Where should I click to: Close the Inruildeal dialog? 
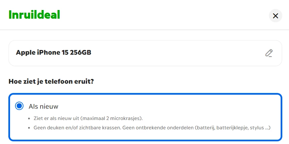[275, 16]
